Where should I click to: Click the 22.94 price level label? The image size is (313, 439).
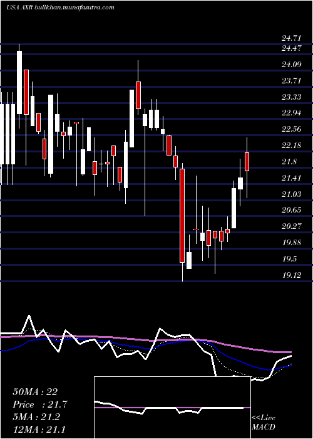292,113
